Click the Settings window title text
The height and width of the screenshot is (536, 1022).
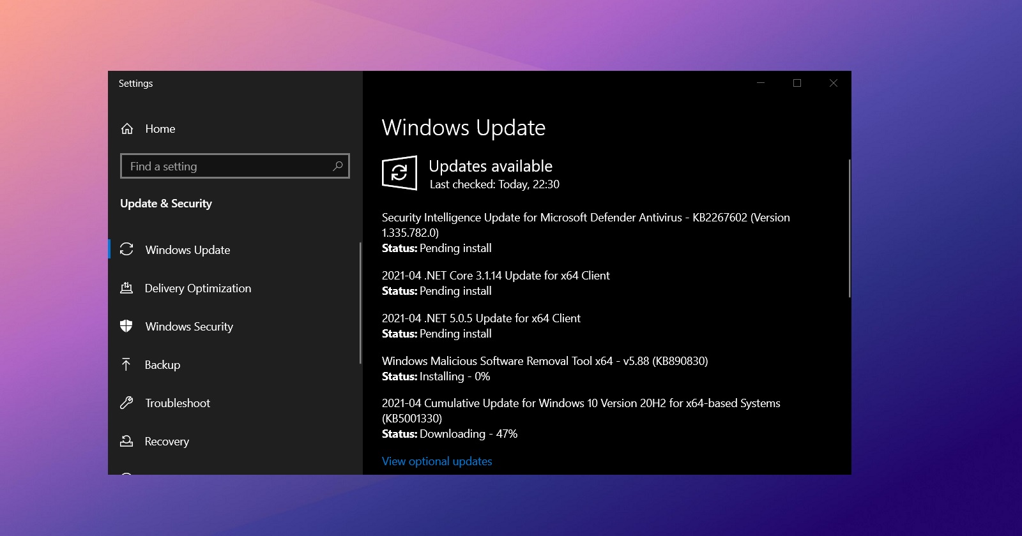[x=135, y=84]
